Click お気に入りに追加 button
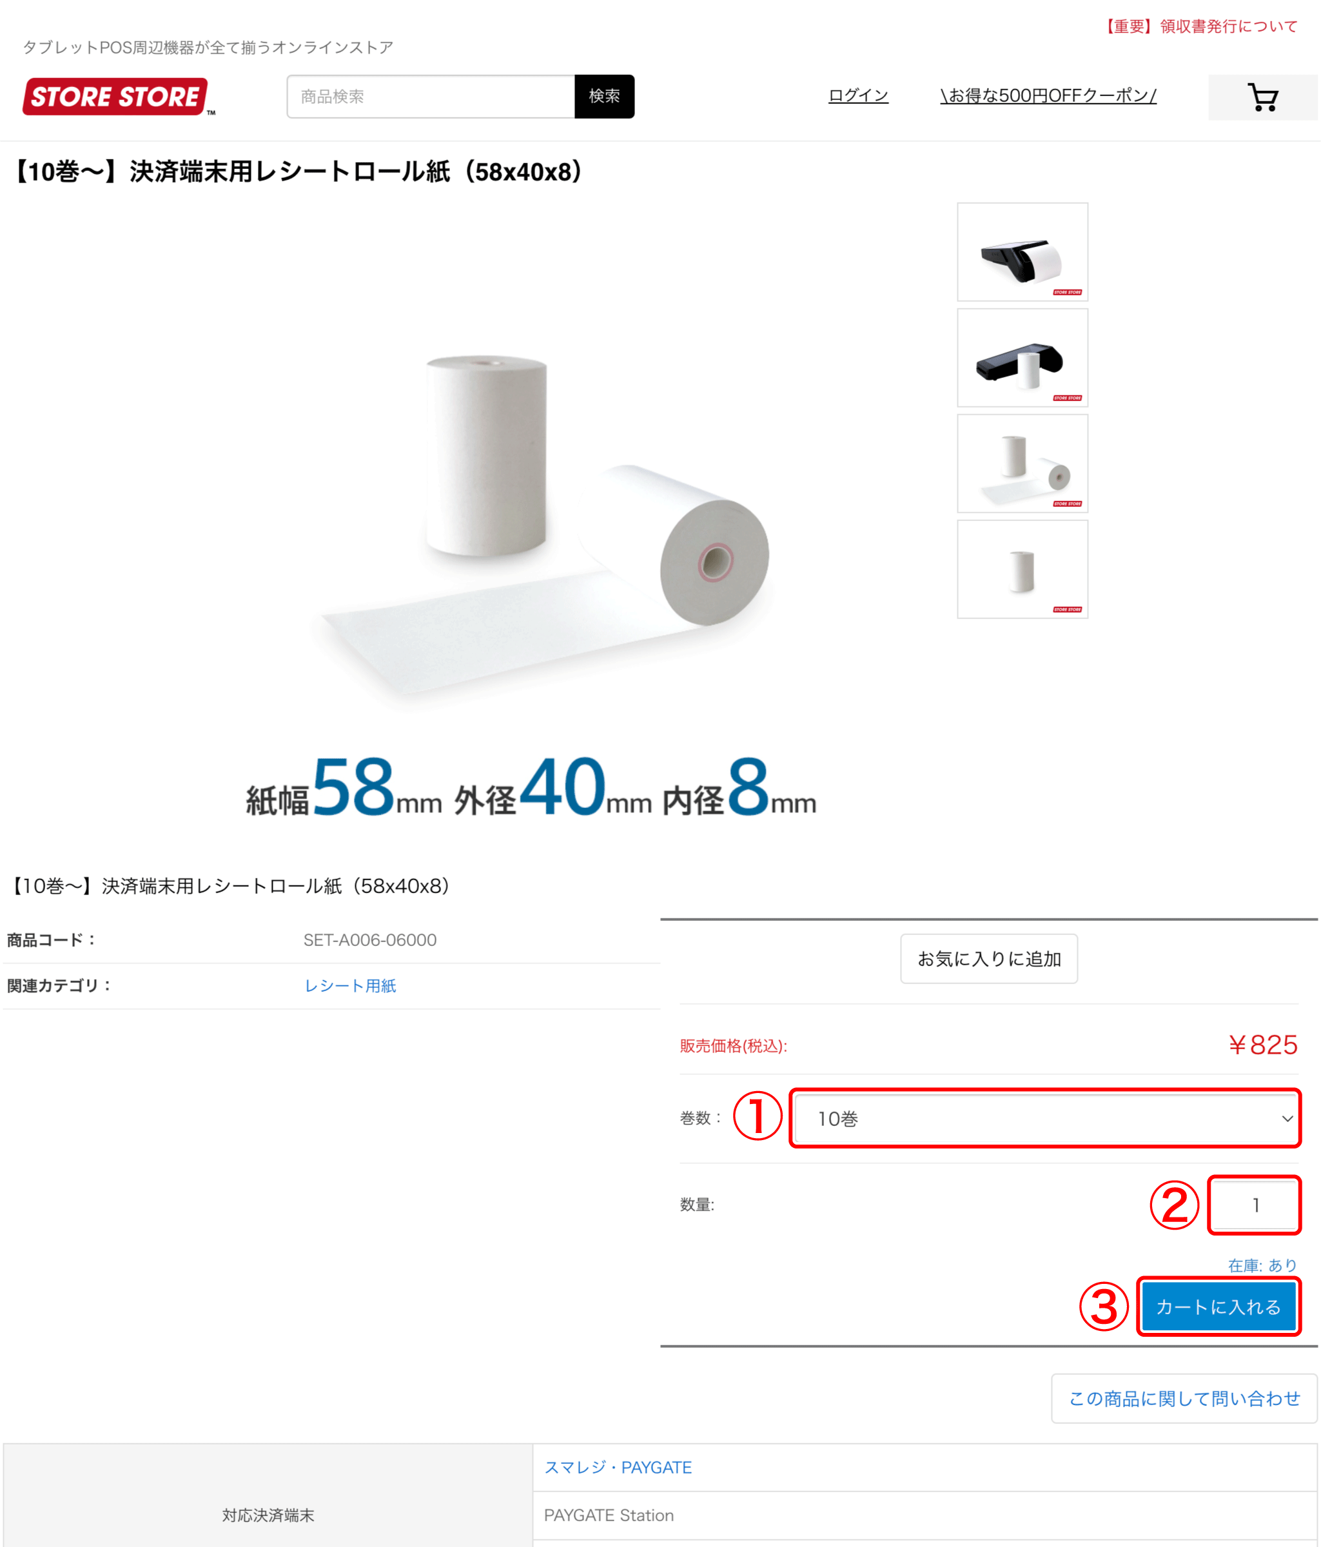The image size is (1321, 1547). click(x=989, y=959)
